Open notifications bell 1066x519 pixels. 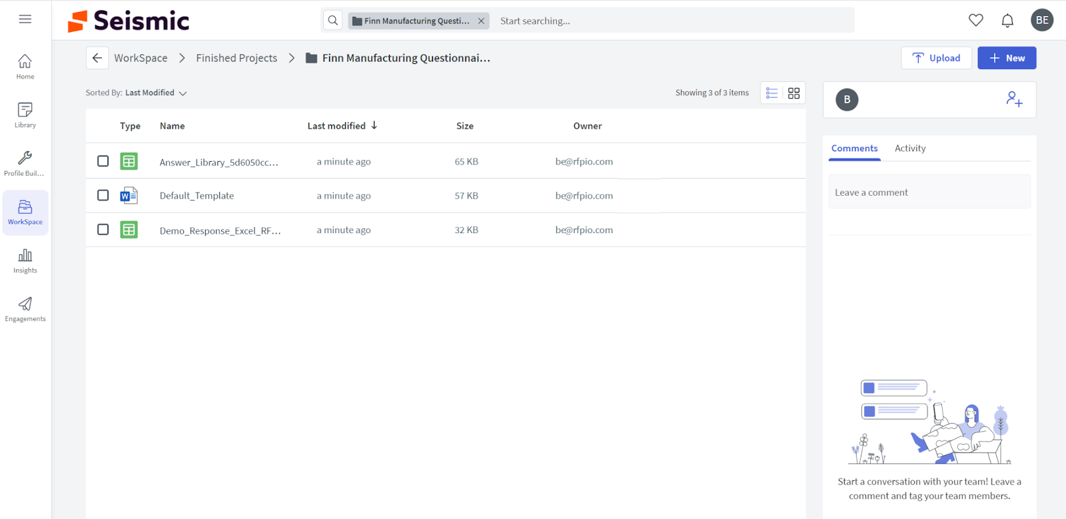1007,21
